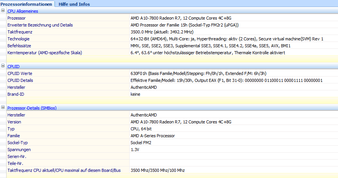Click the Serien-Nr. row label
Screen dimensions: 338x178
coord(17,156)
